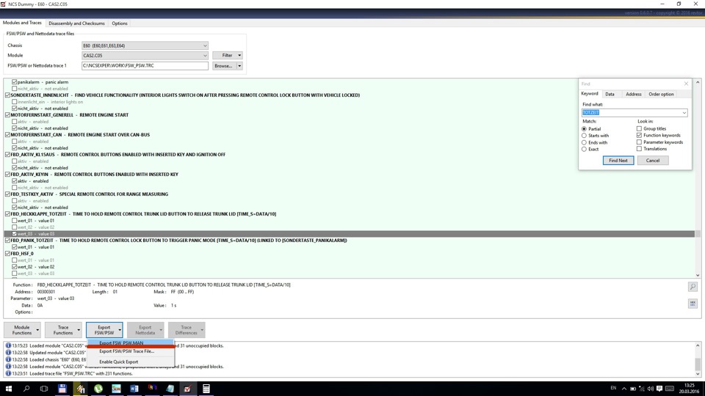Open the action center notification icon

pyautogui.click(x=659, y=389)
